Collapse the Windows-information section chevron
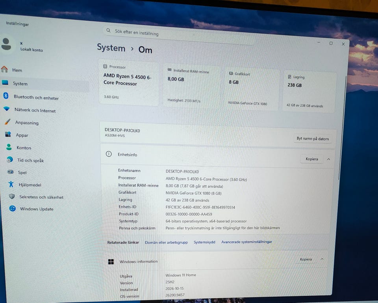This screenshot has height=303, width=378. click(x=322, y=259)
